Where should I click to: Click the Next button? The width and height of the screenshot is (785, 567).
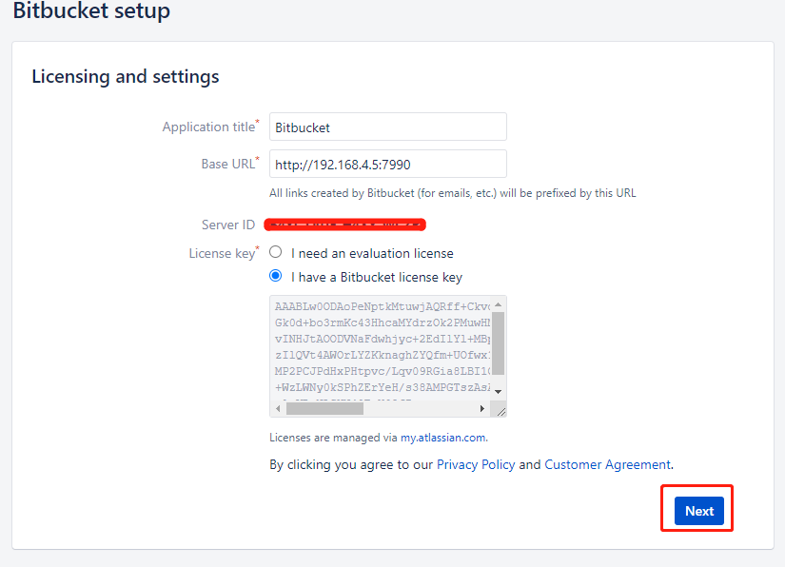[x=699, y=511]
